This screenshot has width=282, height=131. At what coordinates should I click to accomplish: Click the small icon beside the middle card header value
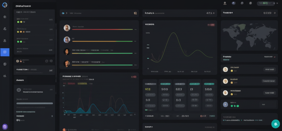coord(214,13)
